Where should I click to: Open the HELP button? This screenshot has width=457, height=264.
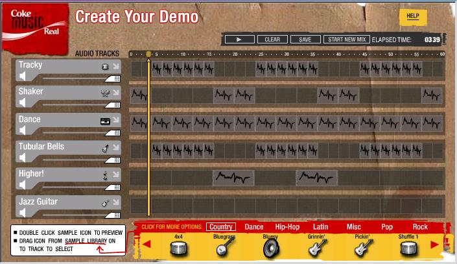coord(413,17)
